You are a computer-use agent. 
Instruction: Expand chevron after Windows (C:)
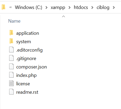(47, 8)
